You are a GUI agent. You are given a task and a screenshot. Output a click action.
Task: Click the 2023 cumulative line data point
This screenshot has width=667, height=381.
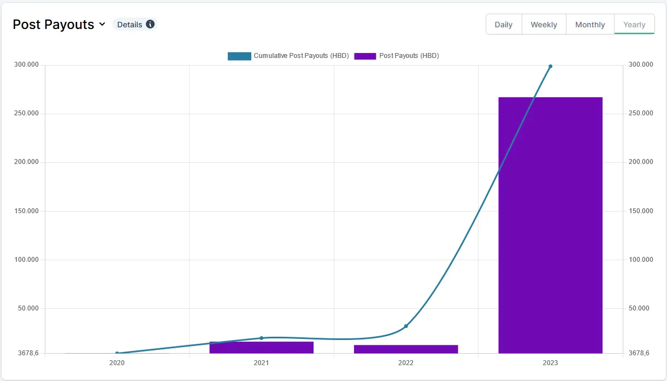[550, 66]
